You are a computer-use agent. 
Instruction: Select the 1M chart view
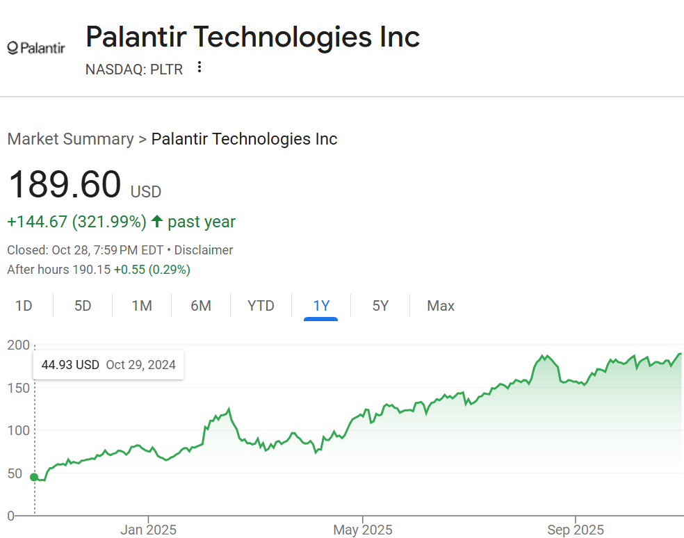pos(141,305)
